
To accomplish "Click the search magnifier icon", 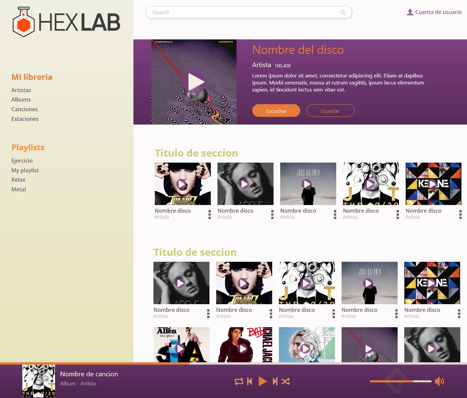I will tap(343, 12).
